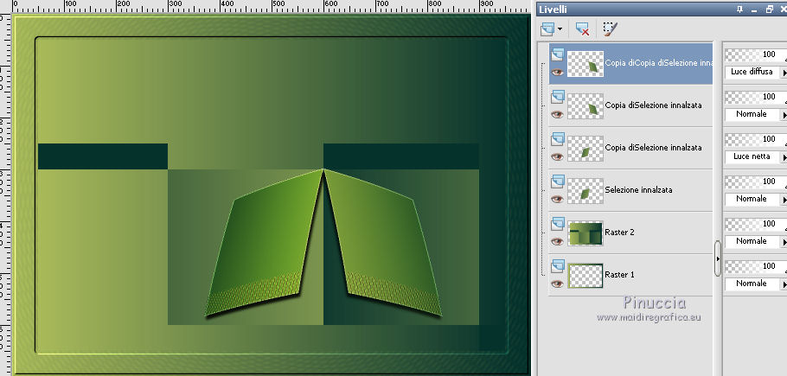Click thumbnail of Copia diCopia diSelezione layer
The width and height of the screenshot is (787, 376).
585,63
